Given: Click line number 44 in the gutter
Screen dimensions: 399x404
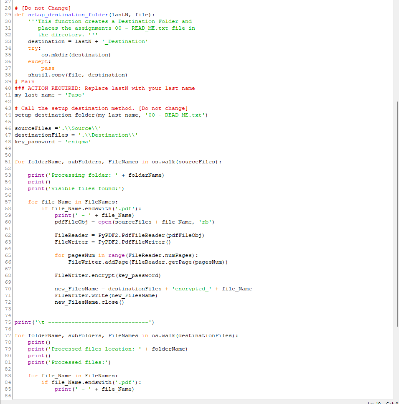Looking at the screenshot, I should tap(8, 115).
